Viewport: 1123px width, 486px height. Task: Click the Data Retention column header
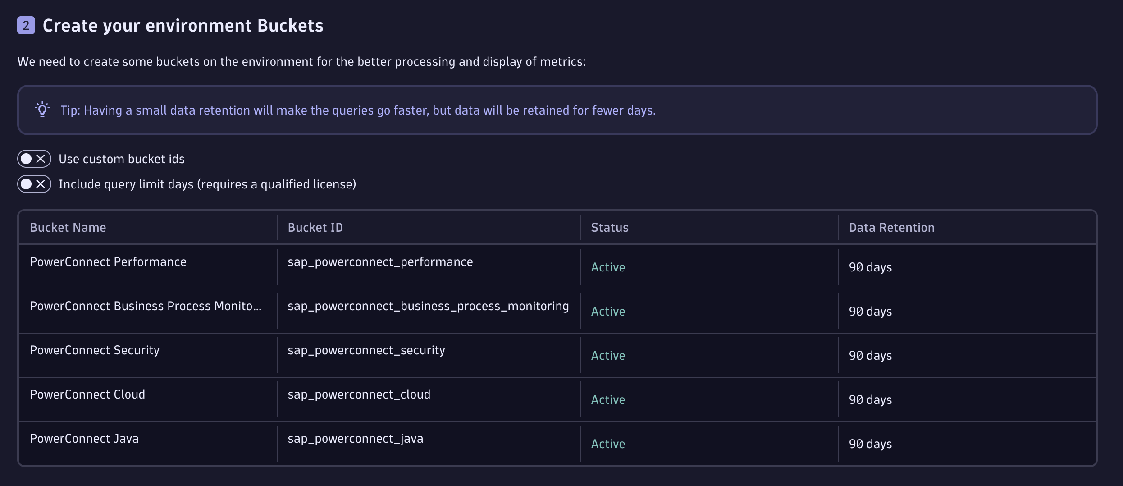(x=892, y=228)
